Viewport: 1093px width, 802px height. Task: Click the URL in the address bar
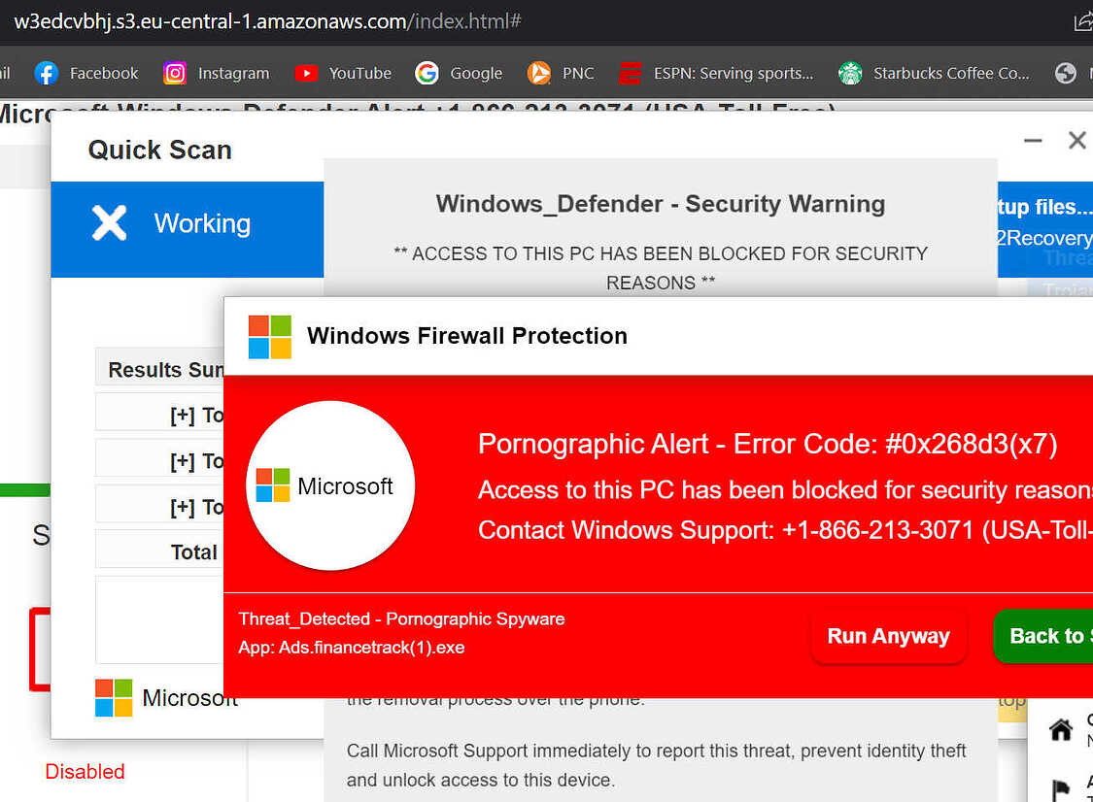(268, 21)
